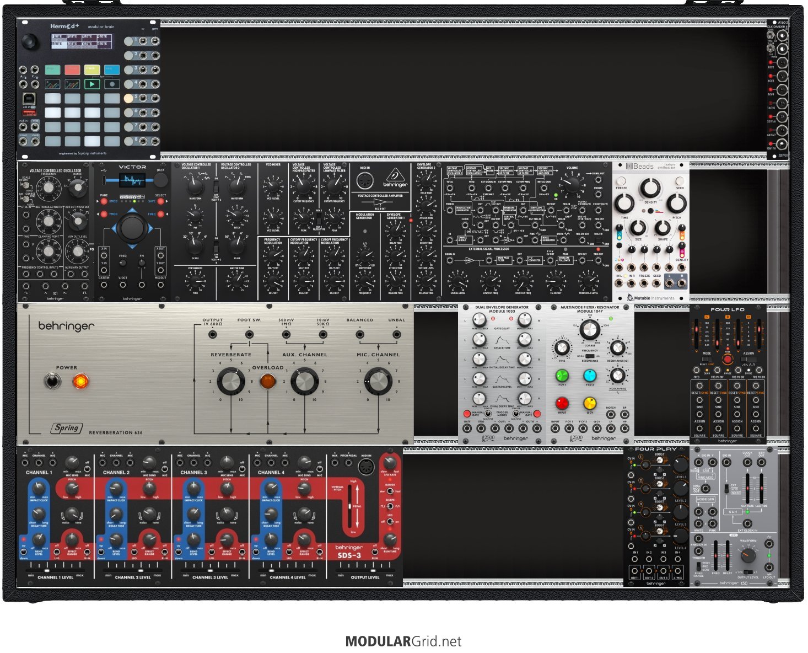Click the Victor FREQ select button
The height and width of the screenshot is (653, 808).
click(x=161, y=214)
